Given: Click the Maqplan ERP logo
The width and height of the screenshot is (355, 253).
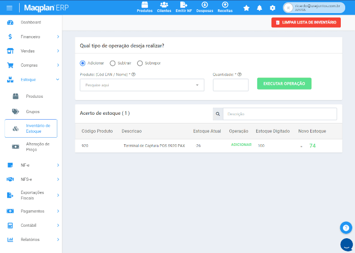Looking at the screenshot, I should [x=46, y=8].
